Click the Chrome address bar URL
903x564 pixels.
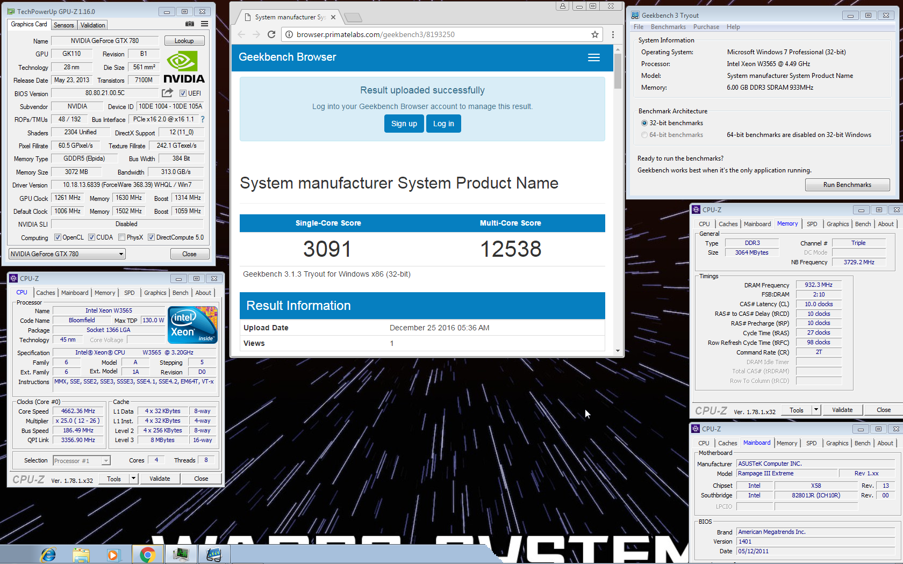point(376,34)
